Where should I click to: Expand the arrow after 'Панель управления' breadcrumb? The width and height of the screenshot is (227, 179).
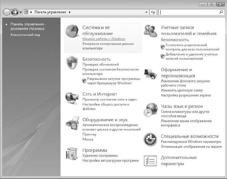tap(69, 12)
